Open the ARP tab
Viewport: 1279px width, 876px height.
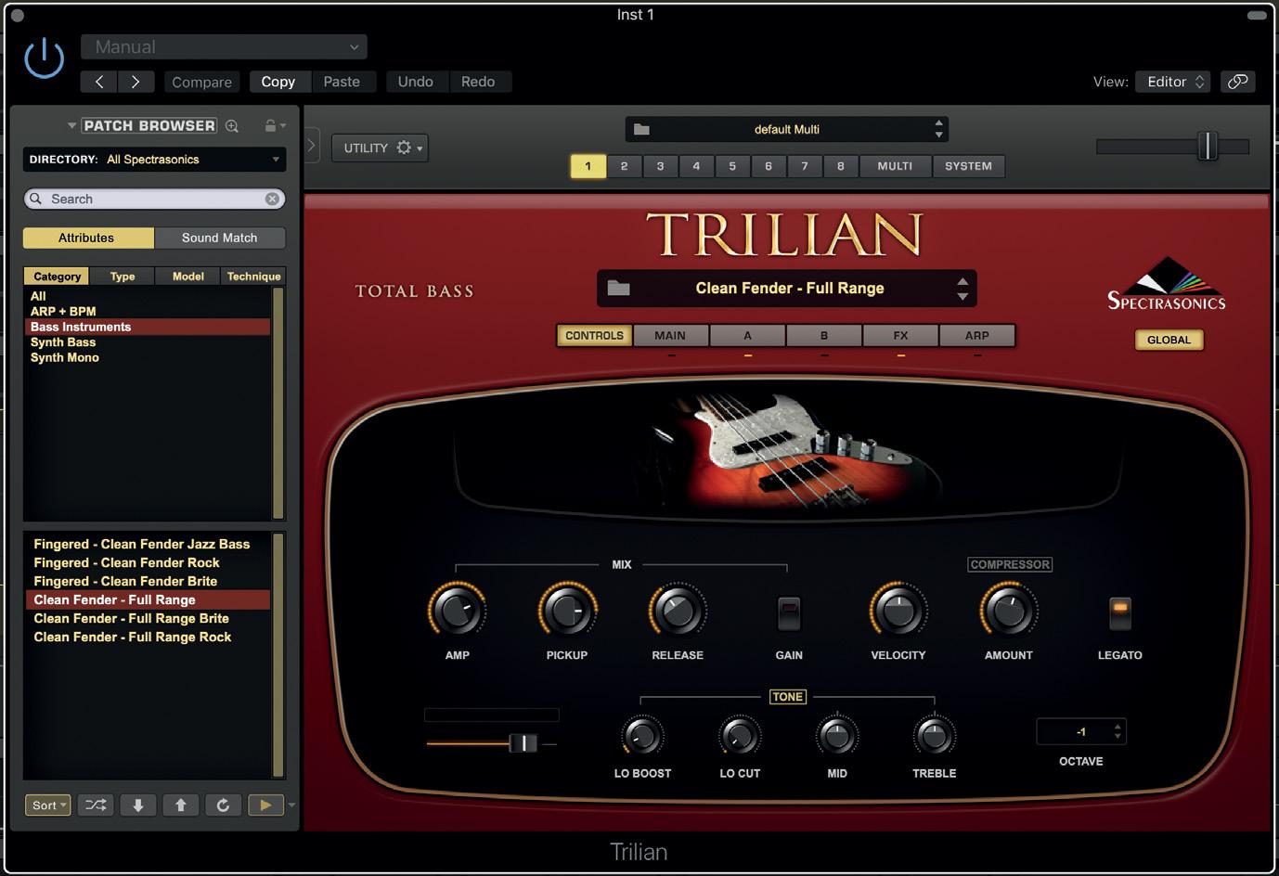click(x=977, y=336)
